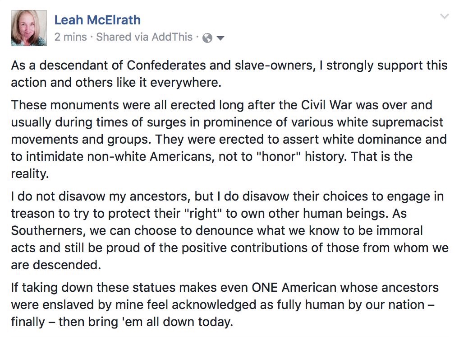
Task: Click the word "Confederates" in first paragraph
Action: click(163, 66)
